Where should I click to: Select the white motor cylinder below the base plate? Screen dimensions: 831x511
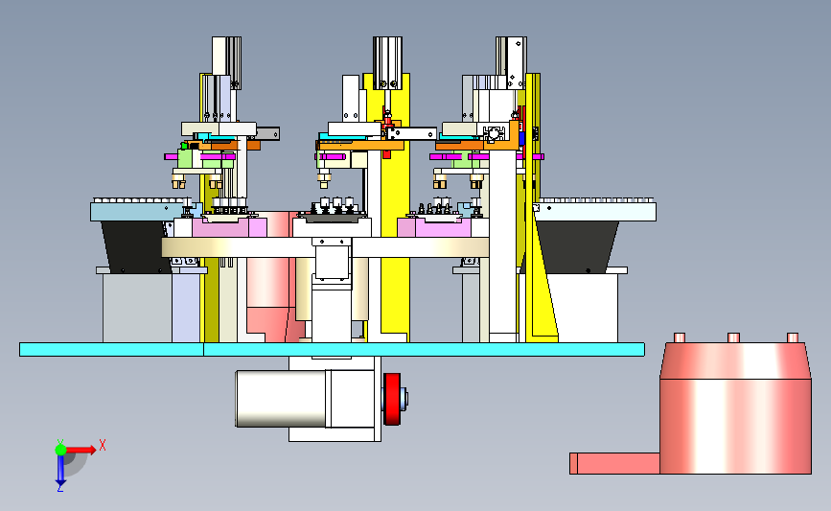[281, 399]
